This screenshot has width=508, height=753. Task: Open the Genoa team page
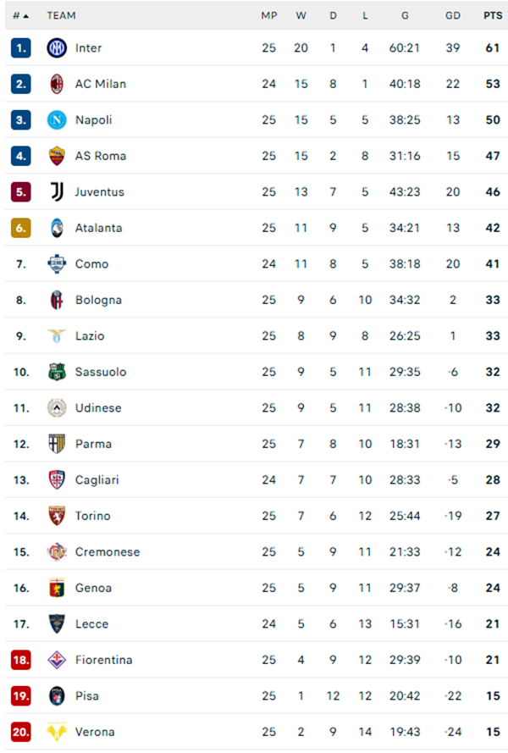[95, 588]
